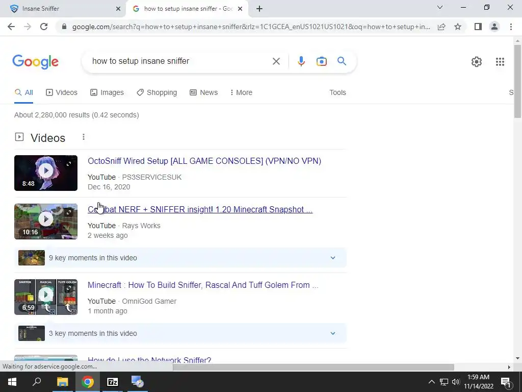Click the scroll-down arrow of page
Viewport: 522px width, 392px height.
pyautogui.click(x=517, y=359)
